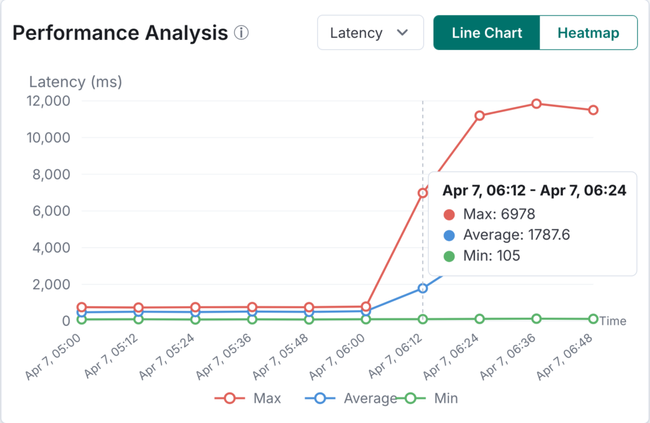This screenshot has width=650, height=423.
Task: Click the Max data point at 06:00
Action: click(366, 307)
